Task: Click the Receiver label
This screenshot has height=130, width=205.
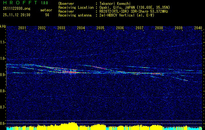Action: [x=66, y=11]
